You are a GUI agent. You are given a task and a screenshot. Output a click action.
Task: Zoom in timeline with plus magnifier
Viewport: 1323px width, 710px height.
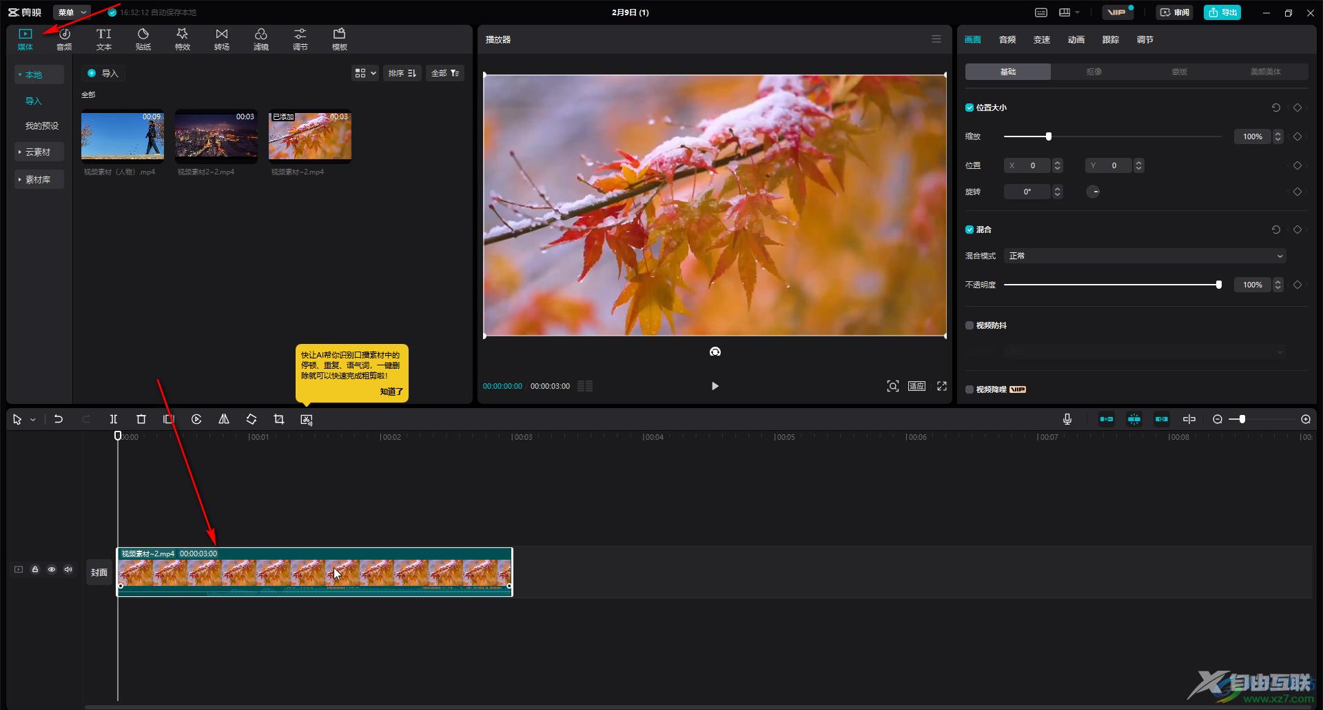(1306, 419)
